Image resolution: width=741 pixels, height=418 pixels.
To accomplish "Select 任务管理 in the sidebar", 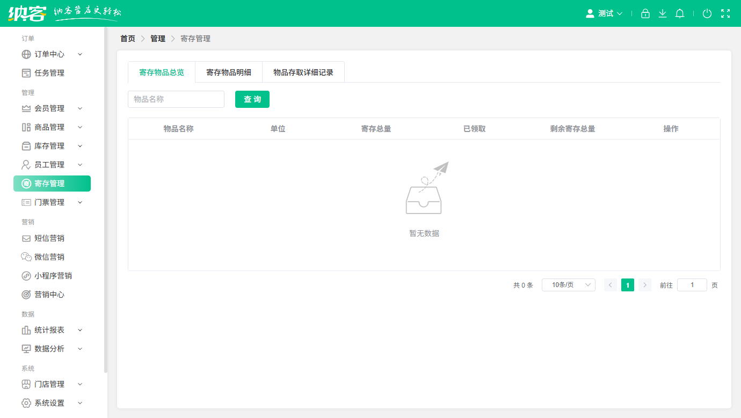I will click(49, 72).
